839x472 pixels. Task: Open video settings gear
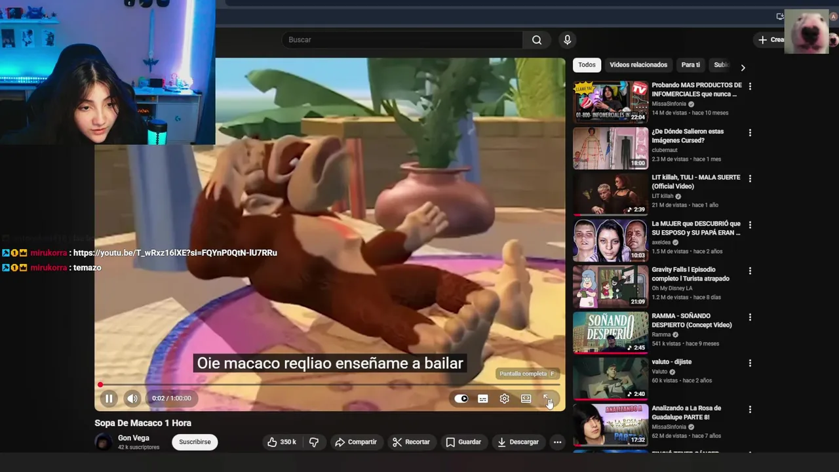(x=505, y=399)
